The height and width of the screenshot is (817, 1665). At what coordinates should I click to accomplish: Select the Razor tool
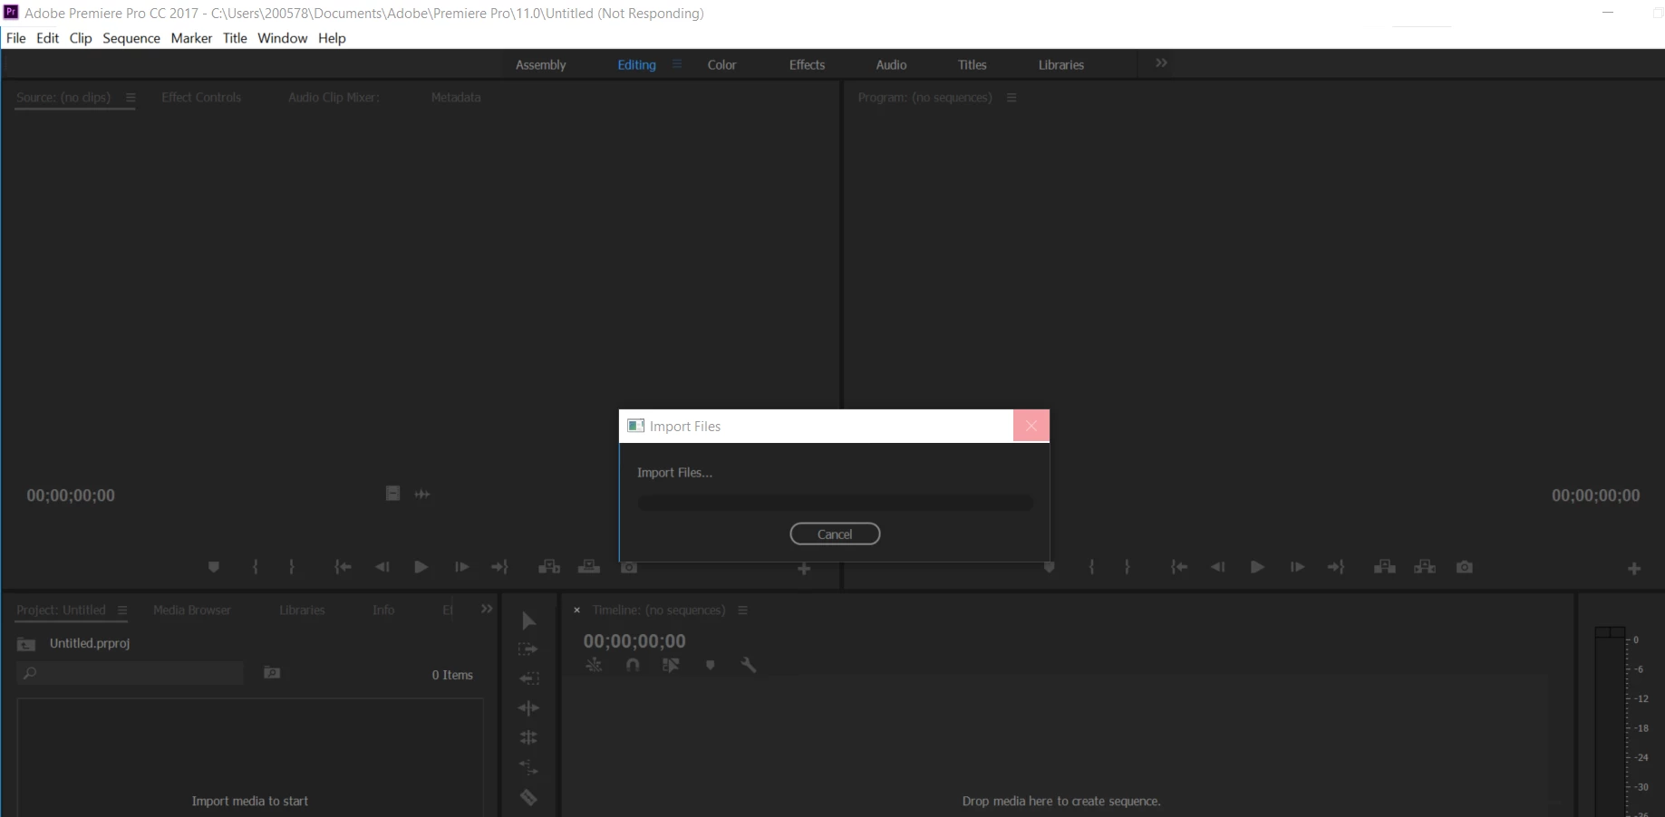528,798
